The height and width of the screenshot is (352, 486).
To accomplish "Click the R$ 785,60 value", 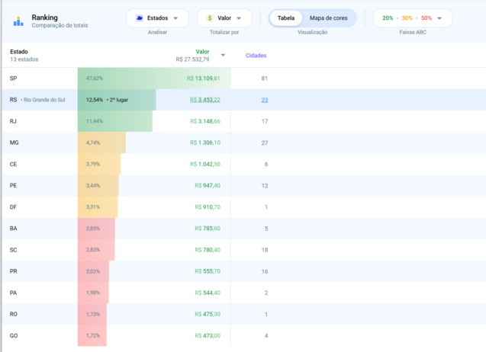I will pos(208,229).
